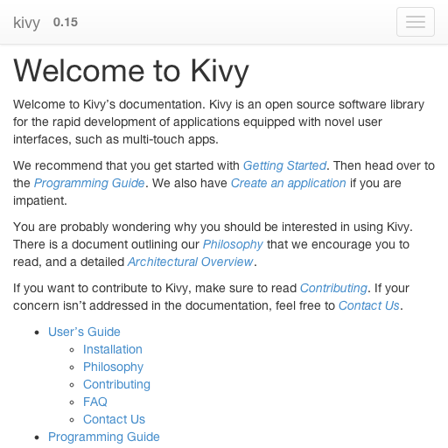Click the 0.15 version label
The height and width of the screenshot is (448, 448).
pyautogui.click(x=66, y=22)
